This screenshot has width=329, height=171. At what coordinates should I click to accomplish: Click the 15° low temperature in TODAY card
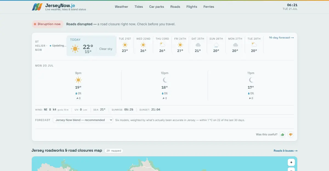coord(88,52)
